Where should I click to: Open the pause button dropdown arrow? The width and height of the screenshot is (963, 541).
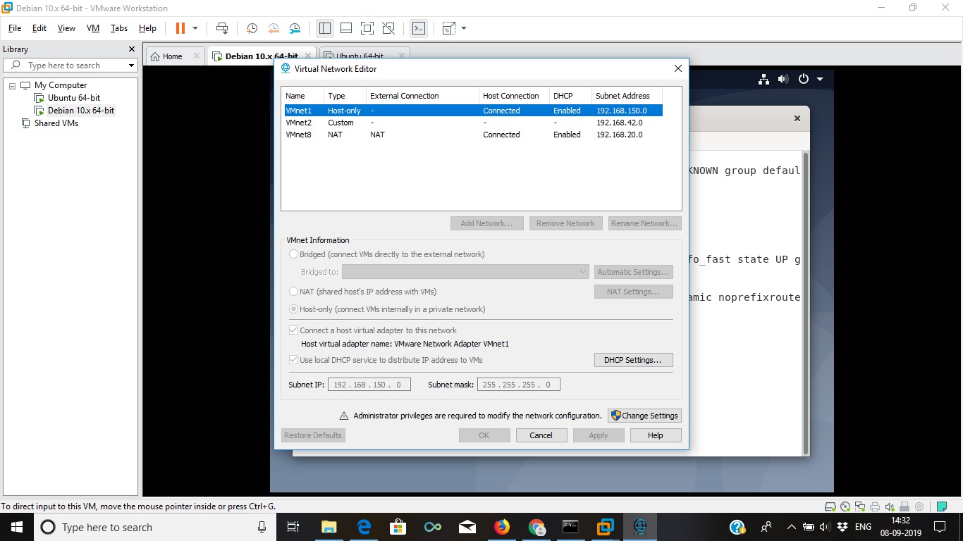(195, 28)
